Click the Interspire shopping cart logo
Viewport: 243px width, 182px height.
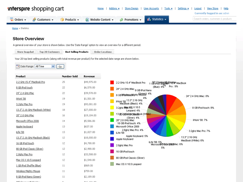[x=36, y=9]
